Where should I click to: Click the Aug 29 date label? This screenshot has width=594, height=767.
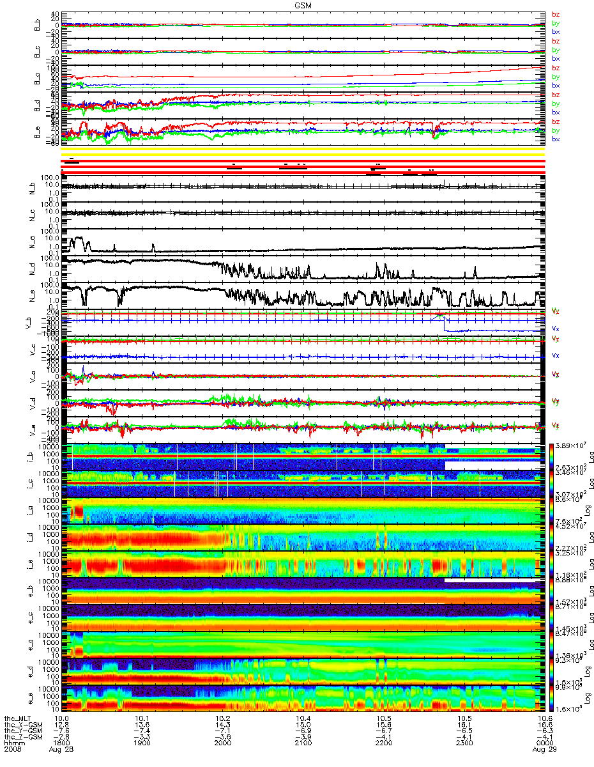(544, 749)
